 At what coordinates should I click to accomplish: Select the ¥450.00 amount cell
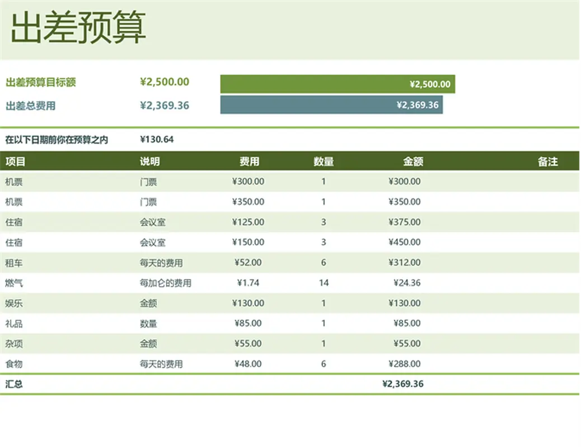[x=404, y=242]
